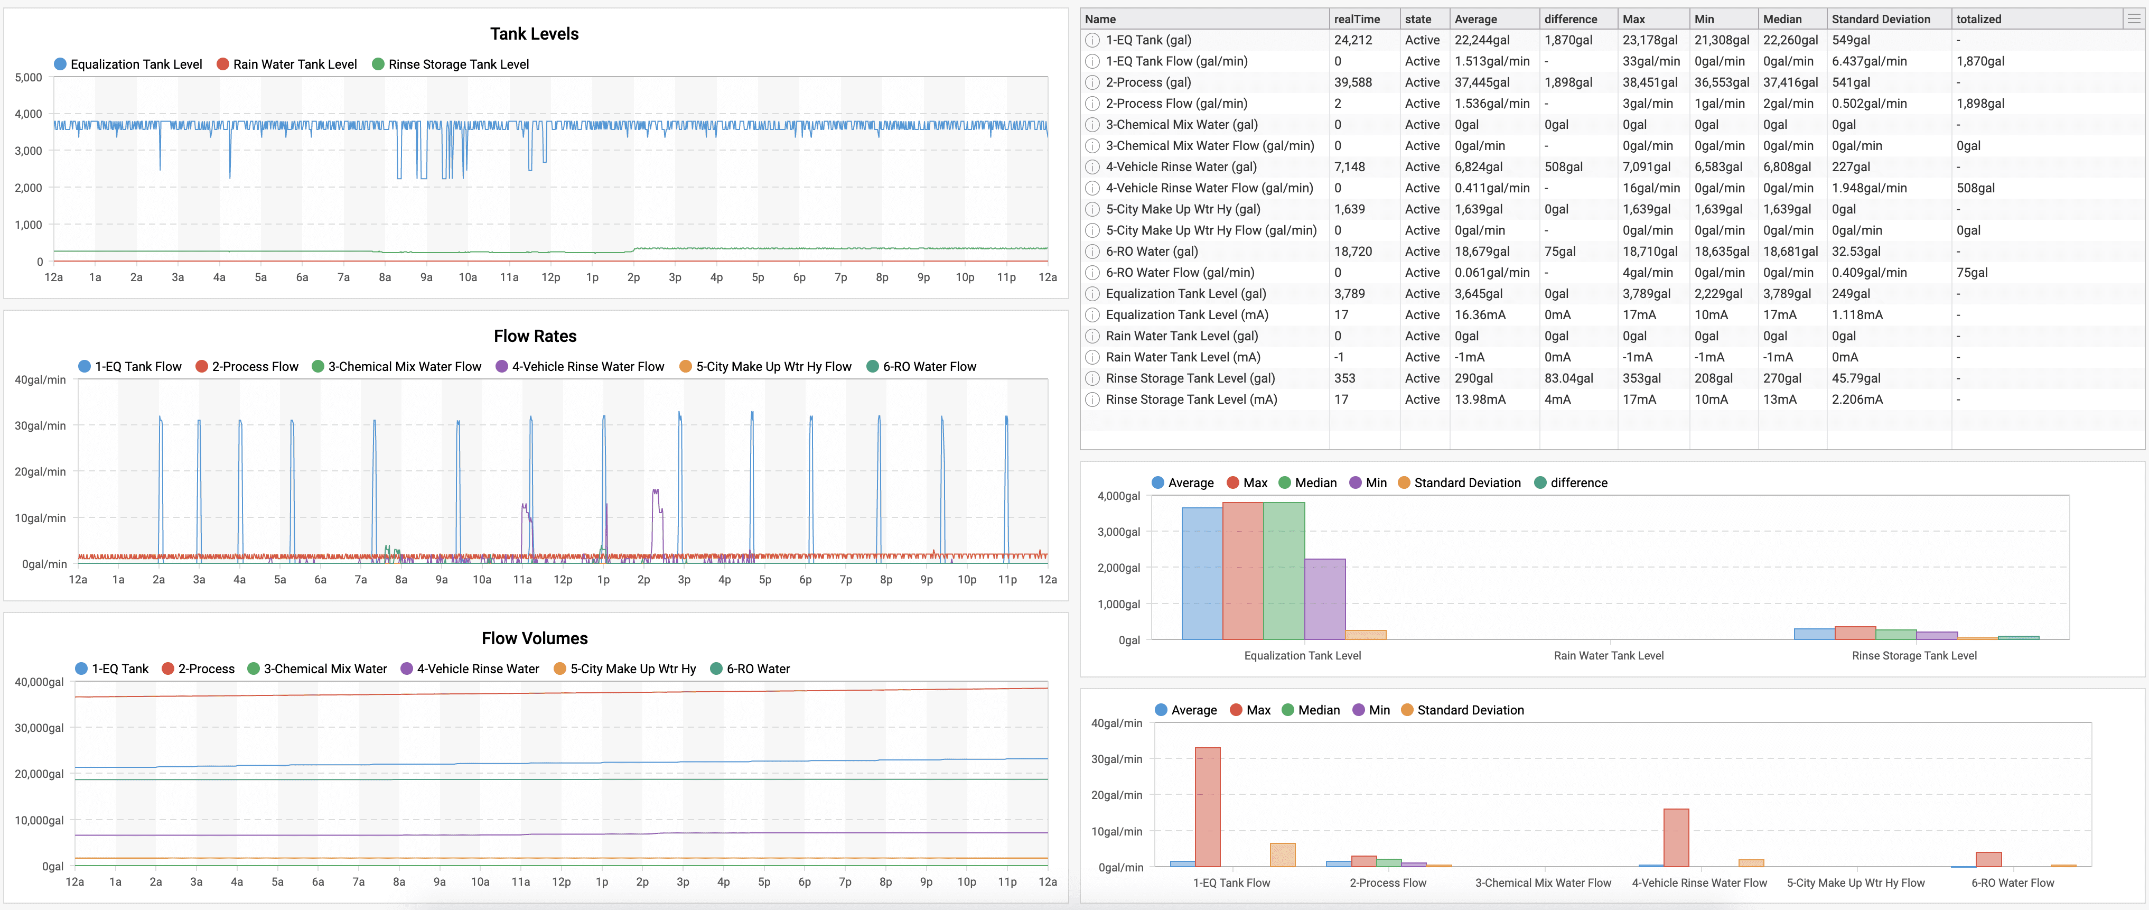Toggle 1-EQ Tank series in Flow Volumes legend

click(x=112, y=668)
